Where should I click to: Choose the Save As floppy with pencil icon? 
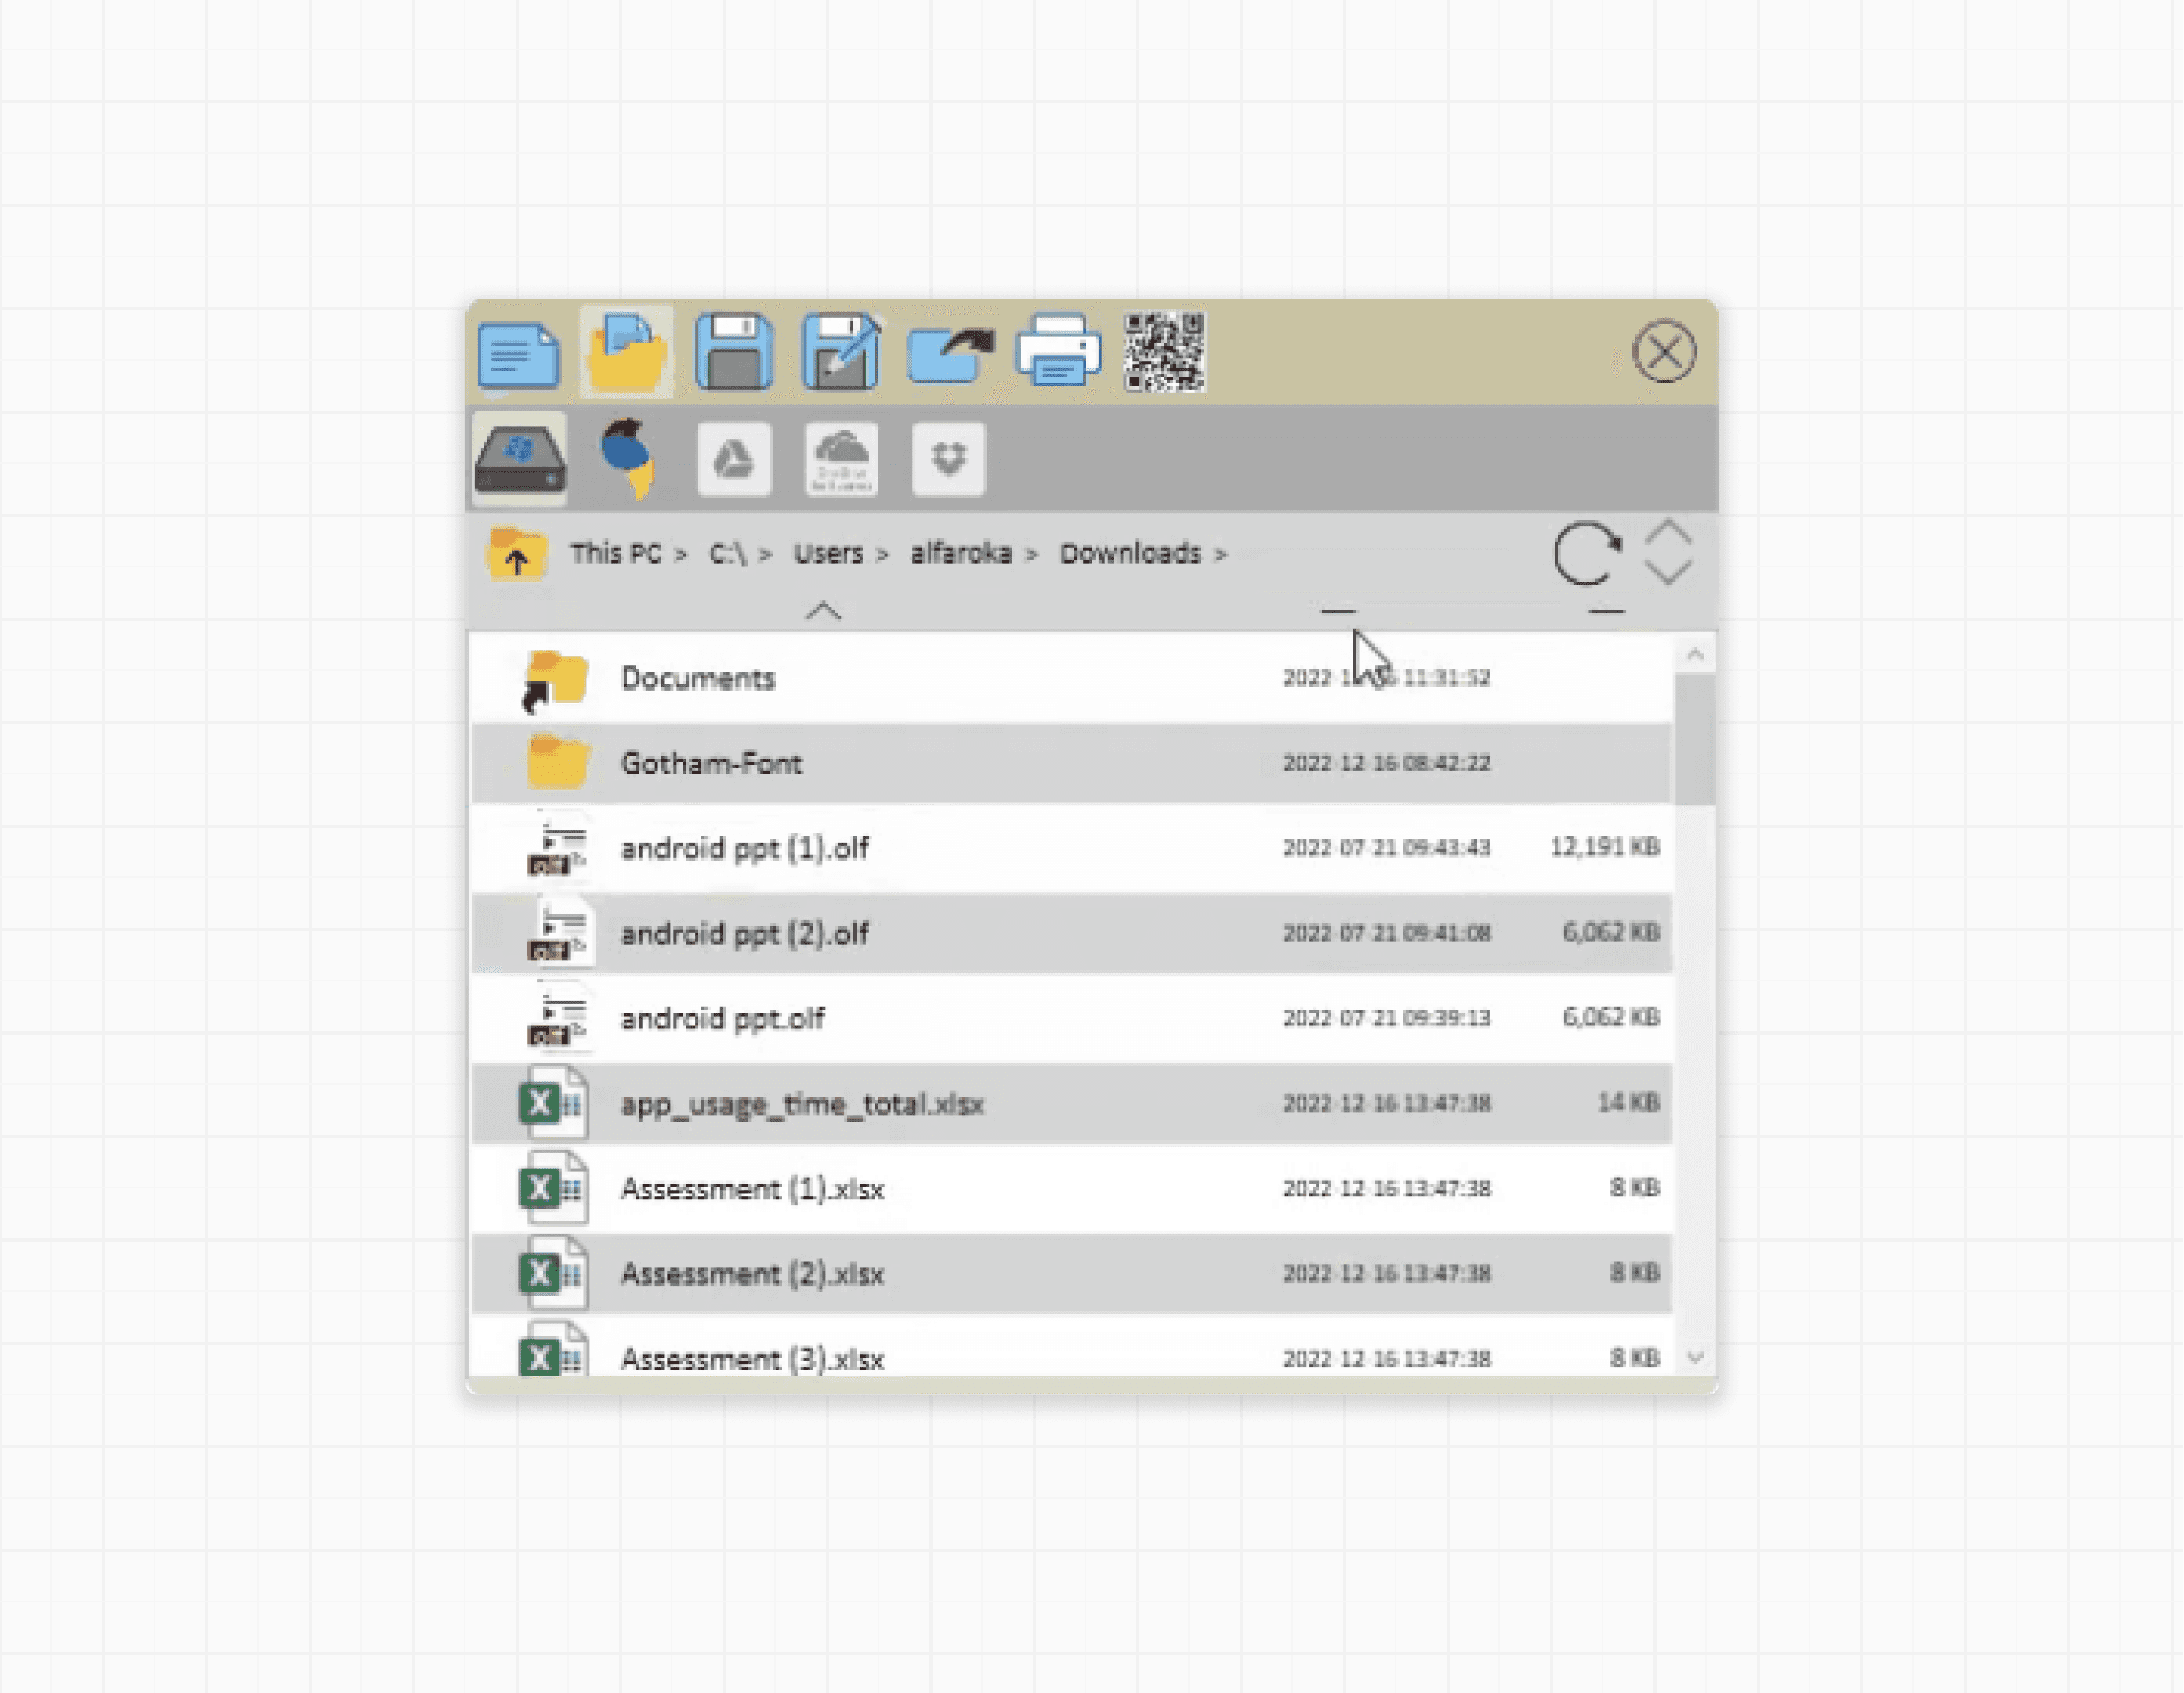(x=841, y=352)
